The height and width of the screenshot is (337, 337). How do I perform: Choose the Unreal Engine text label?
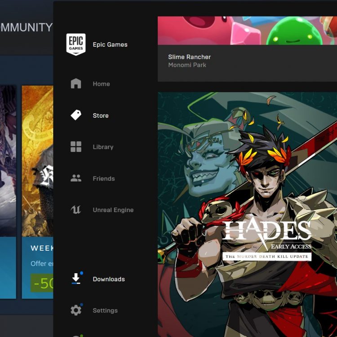[113, 210]
